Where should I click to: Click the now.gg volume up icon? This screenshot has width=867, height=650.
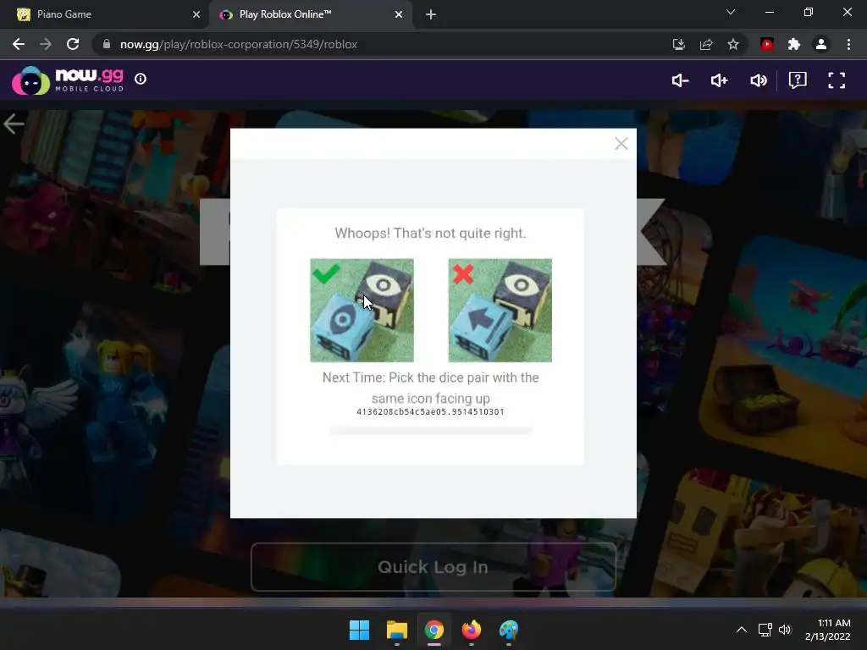(719, 80)
